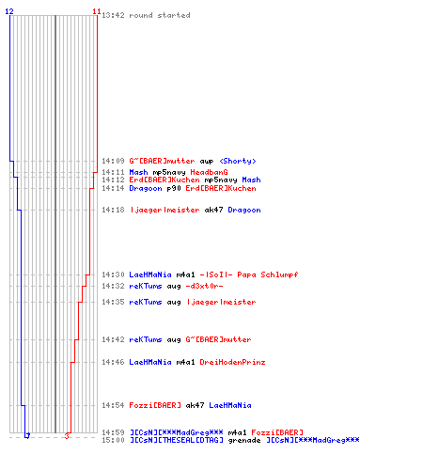
Task: Click Fozzi[BAER] in the 14:54 kill
Action: coord(155,405)
